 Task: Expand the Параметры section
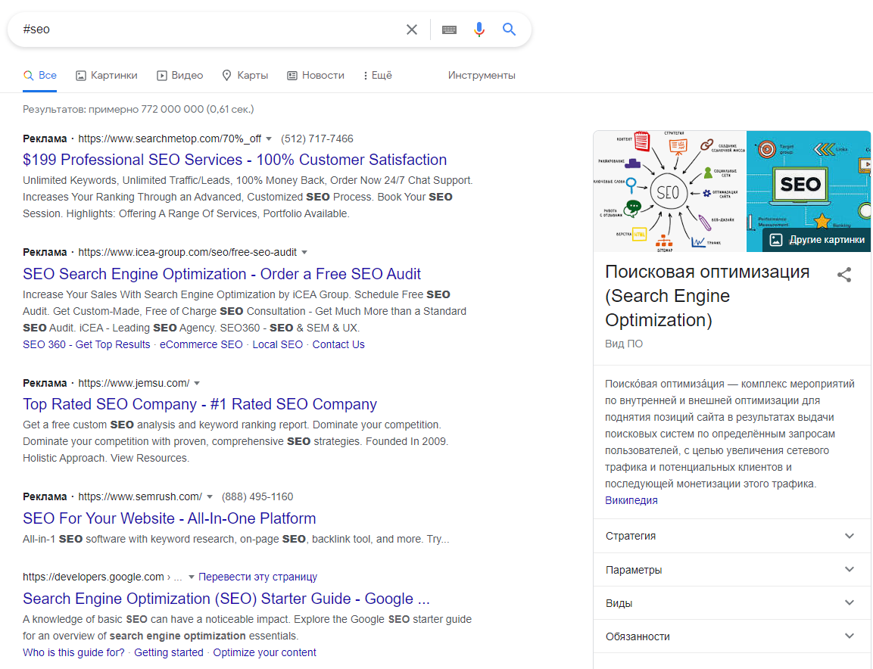click(x=731, y=570)
